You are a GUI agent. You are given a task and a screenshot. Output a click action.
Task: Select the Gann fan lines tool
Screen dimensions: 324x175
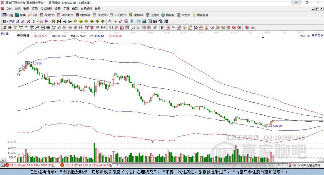tap(116, 27)
